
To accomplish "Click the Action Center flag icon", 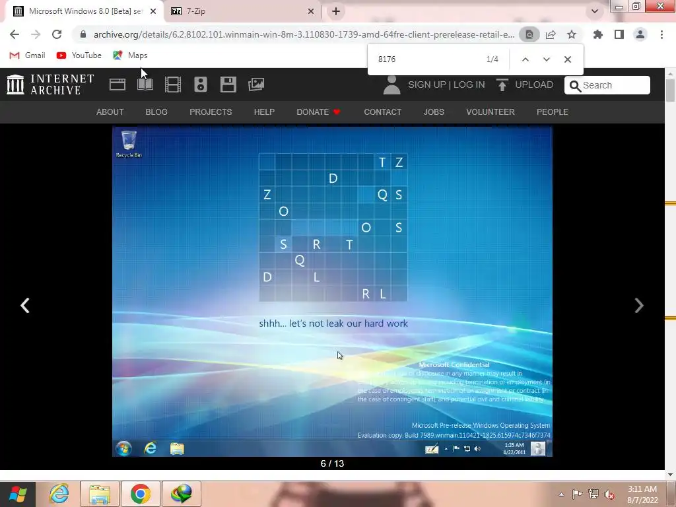I will (577, 494).
